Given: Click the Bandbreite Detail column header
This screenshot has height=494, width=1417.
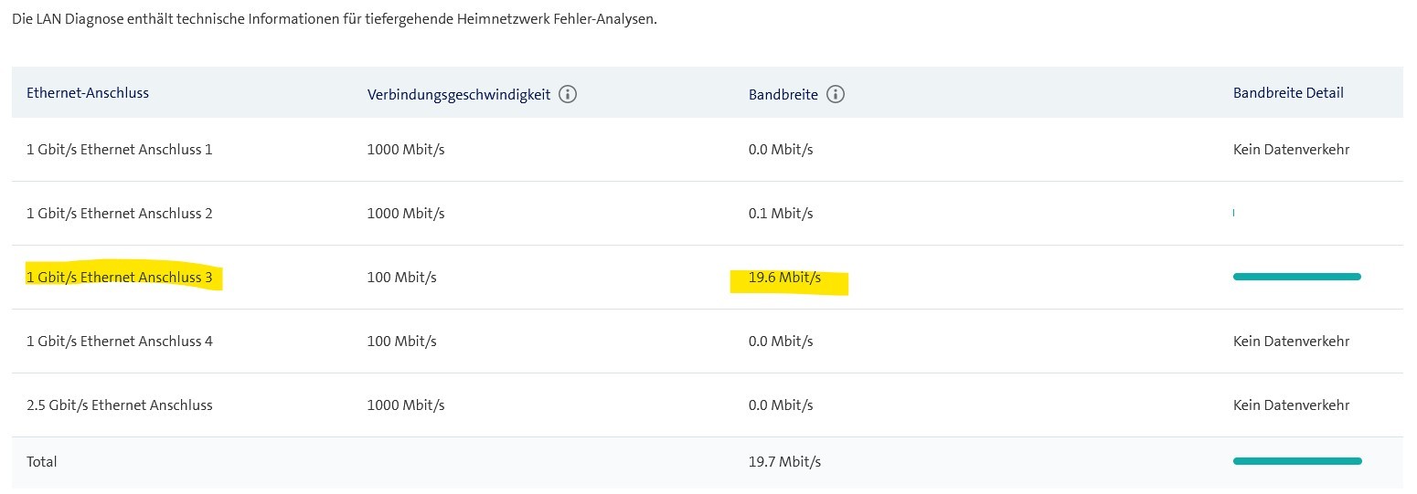Looking at the screenshot, I should point(1288,93).
